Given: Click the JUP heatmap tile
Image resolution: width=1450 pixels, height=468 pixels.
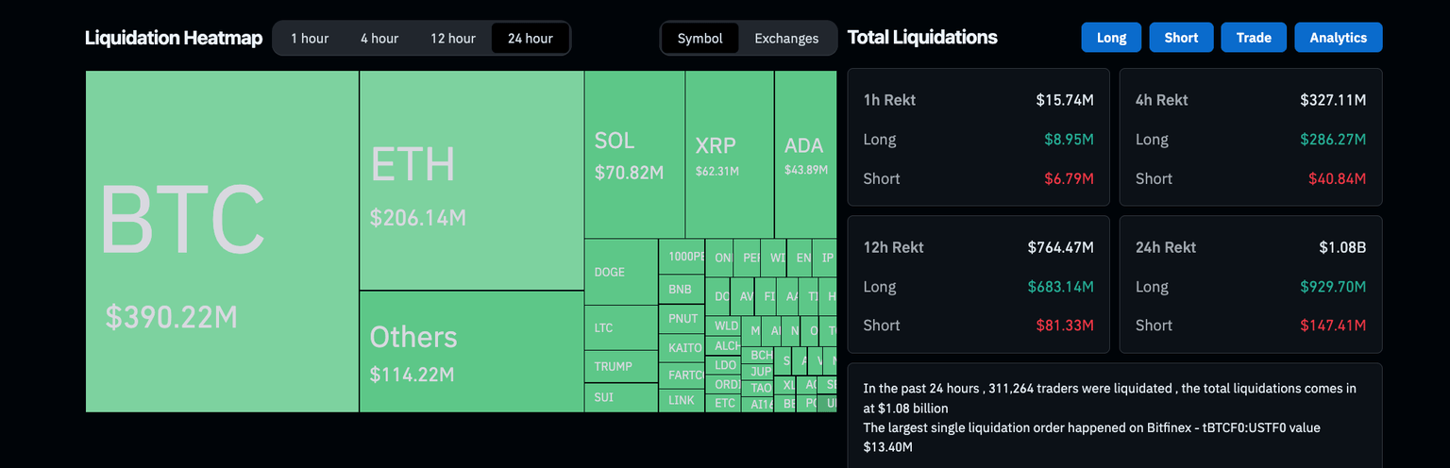Looking at the screenshot, I should 757,372.
